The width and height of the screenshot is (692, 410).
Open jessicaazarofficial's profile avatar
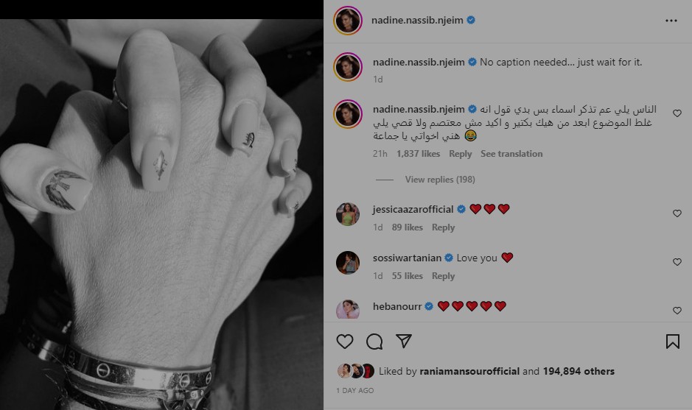(348, 214)
